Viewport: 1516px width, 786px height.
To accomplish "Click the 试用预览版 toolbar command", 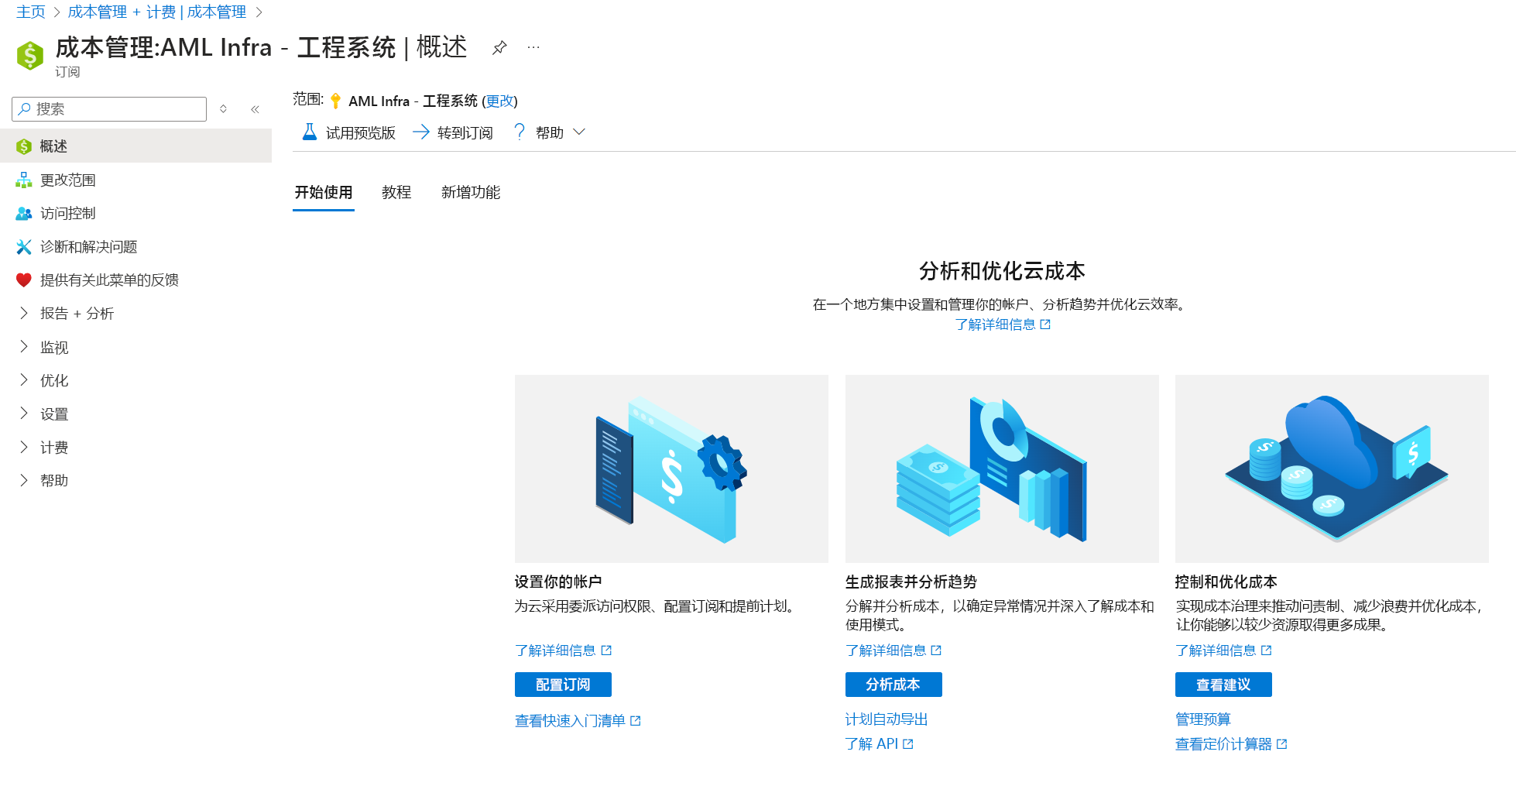I will click(x=348, y=132).
